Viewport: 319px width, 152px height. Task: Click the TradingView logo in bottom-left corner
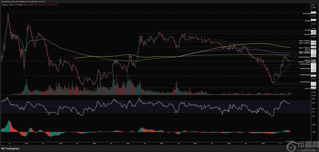point(9,148)
